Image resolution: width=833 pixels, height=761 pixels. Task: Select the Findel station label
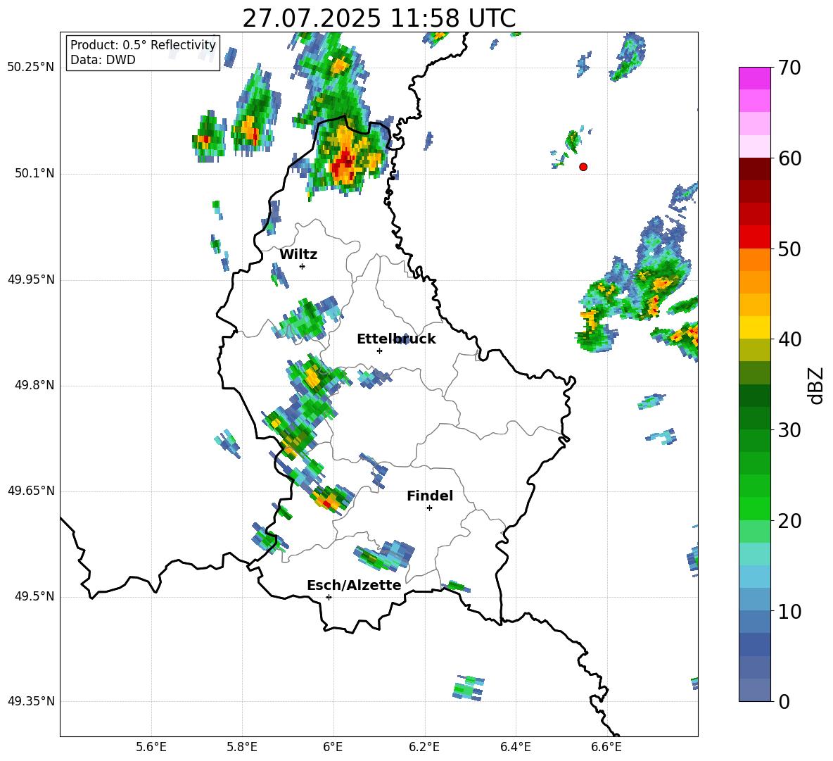(x=430, y=496)
